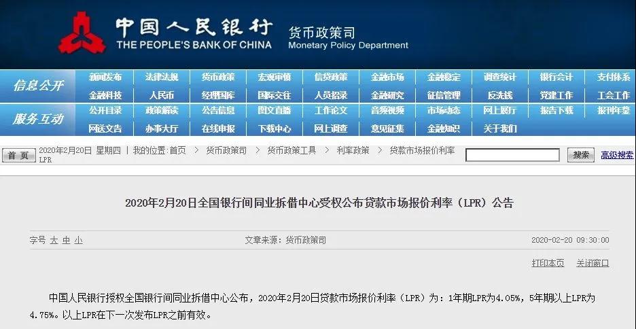Open the 法律法规 menu item
This screenshot has width=636, height=329.
pyautogui.click(x=162, y=77)
